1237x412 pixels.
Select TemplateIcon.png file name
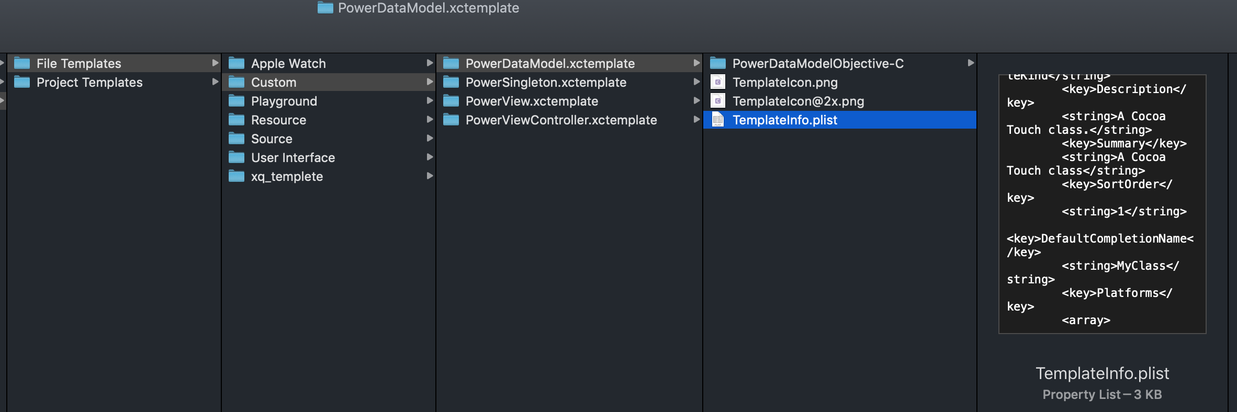[785, 83]
